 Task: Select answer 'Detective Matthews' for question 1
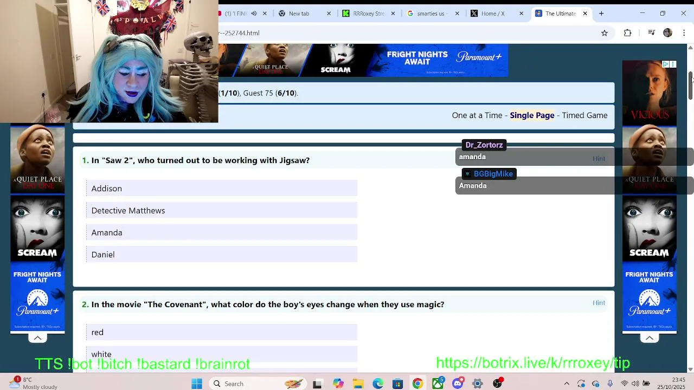(x=222, y=211)
